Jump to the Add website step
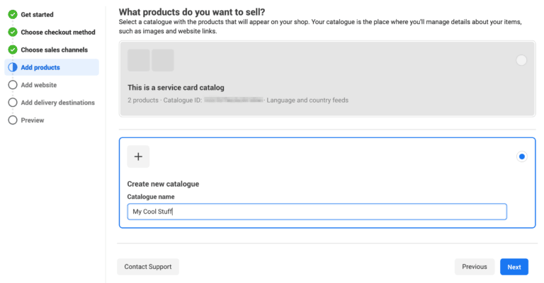This screenshot has height=283, width=544. pyautogui.click(x=39, y=85)
